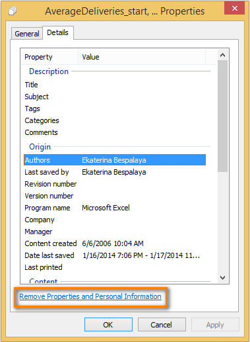Select the Subject property row
The height and width of the screenshot is (342, 250).
115,97
